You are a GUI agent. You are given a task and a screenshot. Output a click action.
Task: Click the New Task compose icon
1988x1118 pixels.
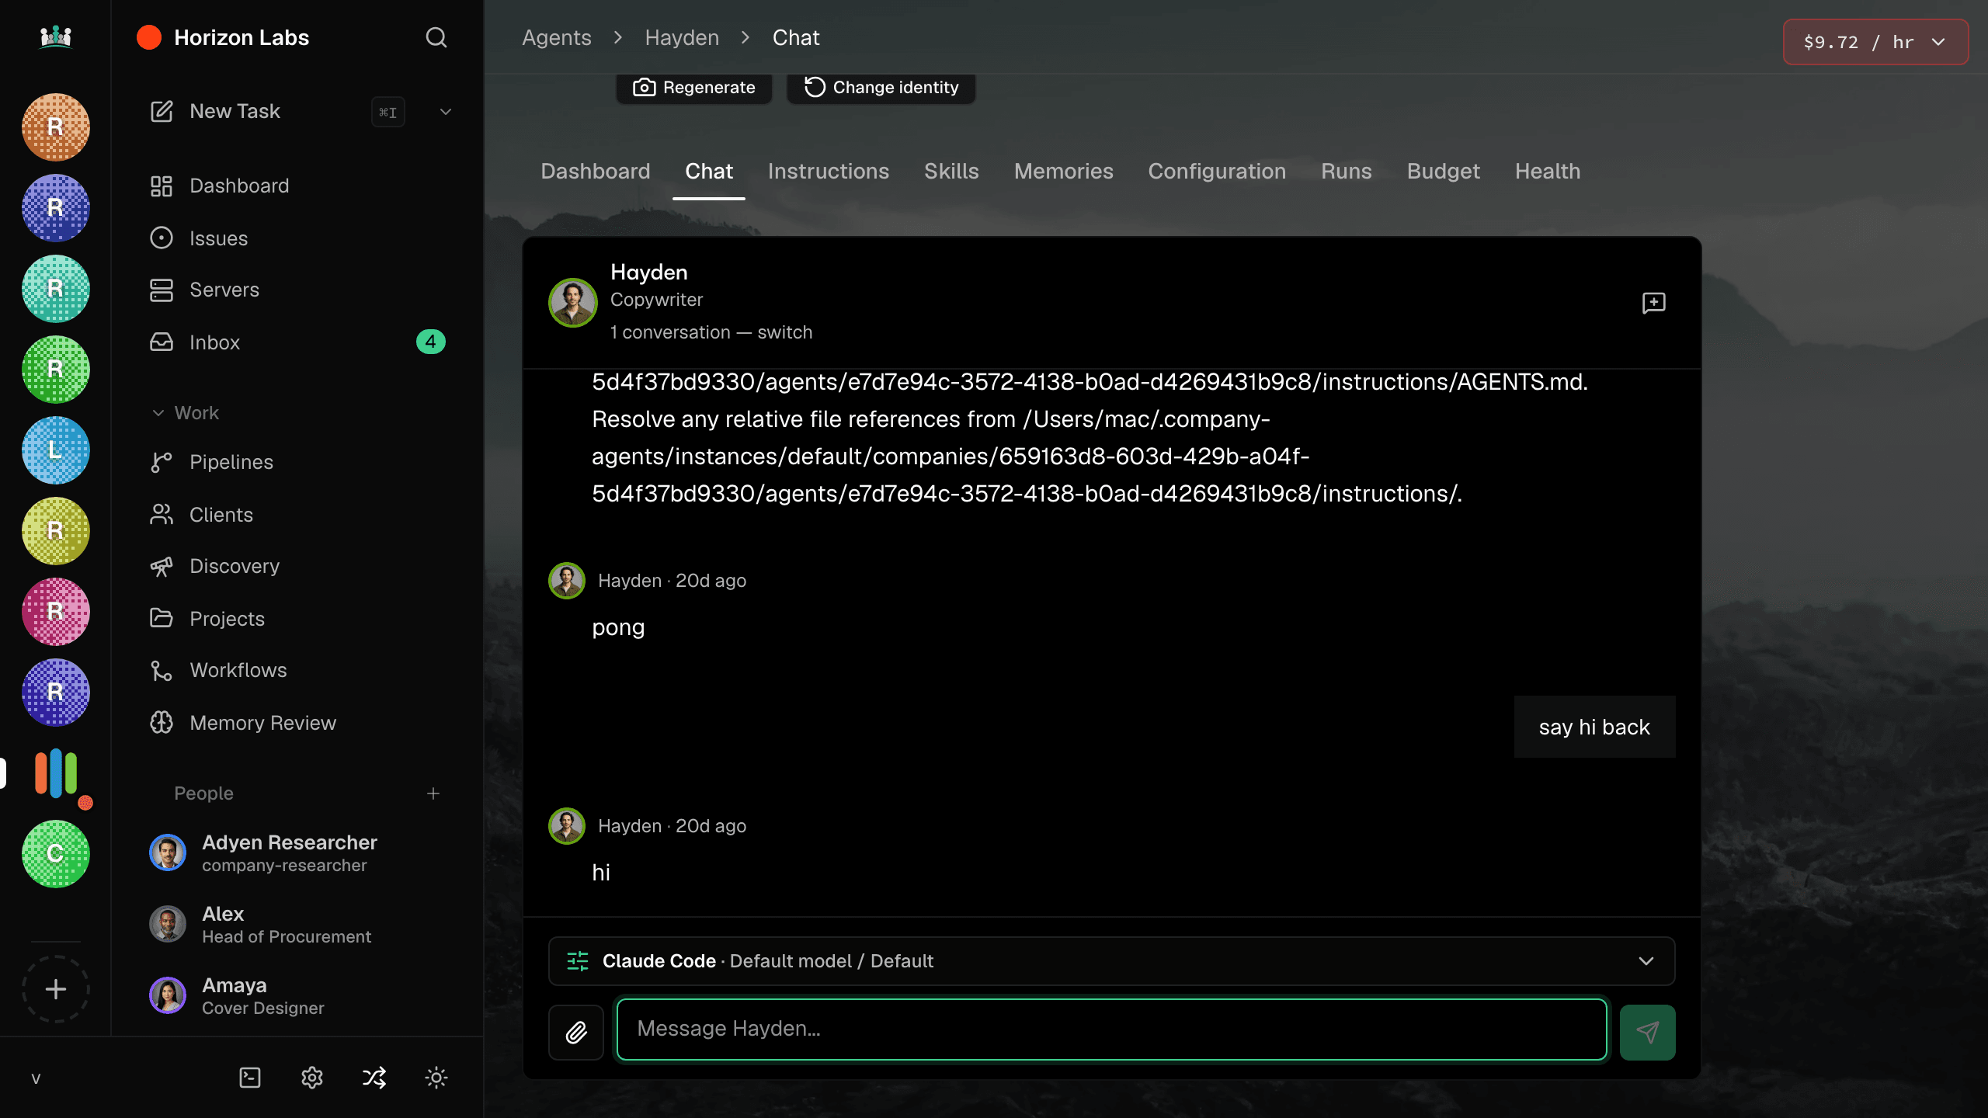point(162,111)
